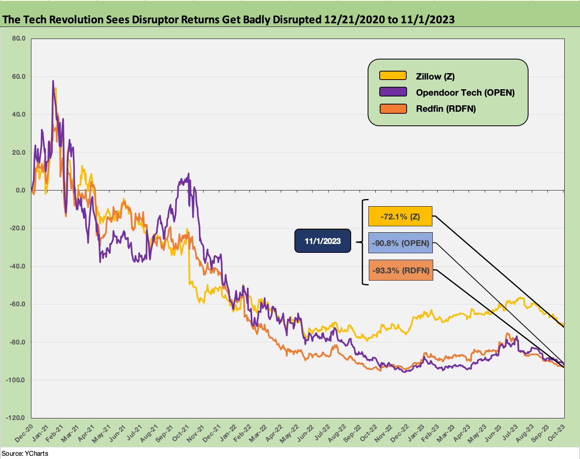Click the -100.0 y-axis label
This screenshot has height=459, width=580.
(x=16, y=380)
